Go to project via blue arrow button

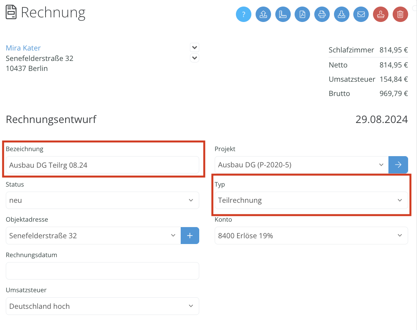(x=398, y=165)
